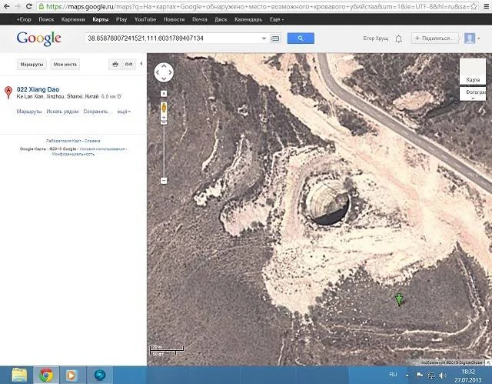Print the map using the printer icon

pyautogui.click(x=115, y=65)
